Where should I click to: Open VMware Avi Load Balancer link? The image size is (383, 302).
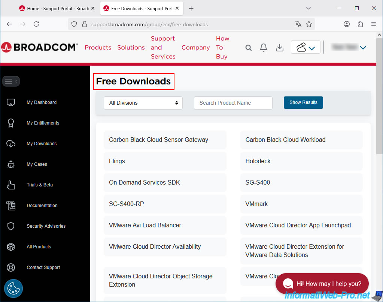tap(145, 225)
